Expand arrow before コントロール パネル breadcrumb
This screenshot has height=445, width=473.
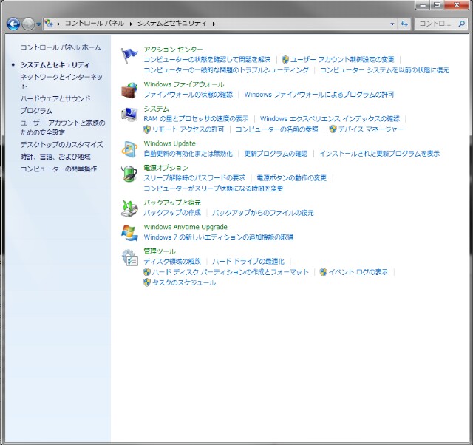coord(58,24)
